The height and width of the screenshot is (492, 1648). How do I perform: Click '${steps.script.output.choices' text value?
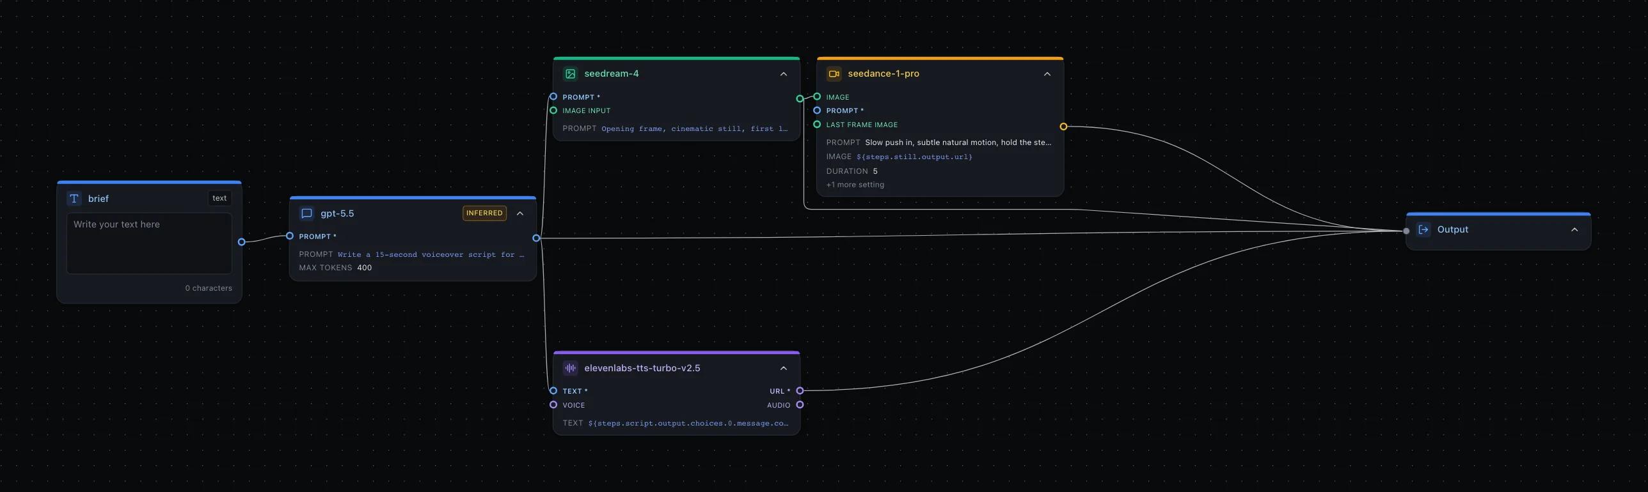click(688, 423)
